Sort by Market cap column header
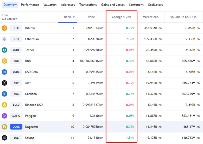Viewport: 203px width, 144px height. pos(151,17)
